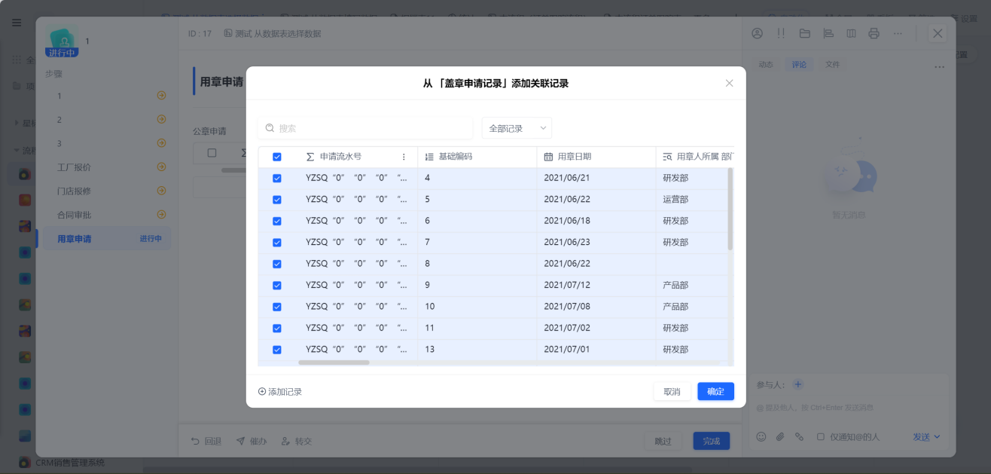This screenshot has height=474, width=991.
Task: Click the 转交 button
Action: (297, 441)
